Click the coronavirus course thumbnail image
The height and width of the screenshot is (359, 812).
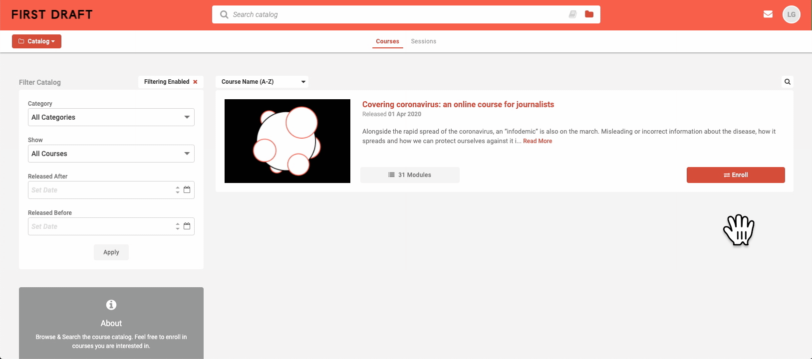pos(287,141)
